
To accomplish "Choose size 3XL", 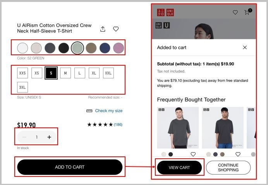I will [x=22, y=87].
